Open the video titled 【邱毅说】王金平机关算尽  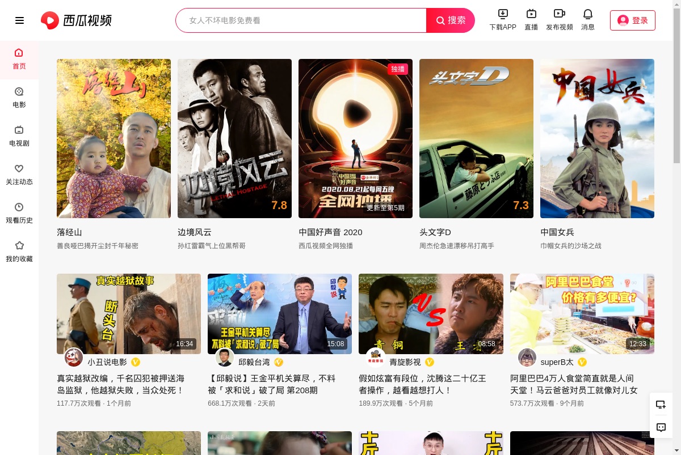272,384
